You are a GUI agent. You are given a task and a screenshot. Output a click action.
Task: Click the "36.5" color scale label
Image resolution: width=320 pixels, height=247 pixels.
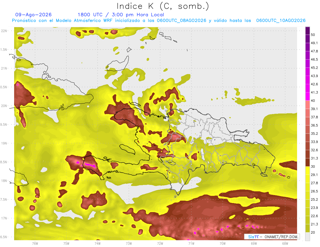pos(314,125)
